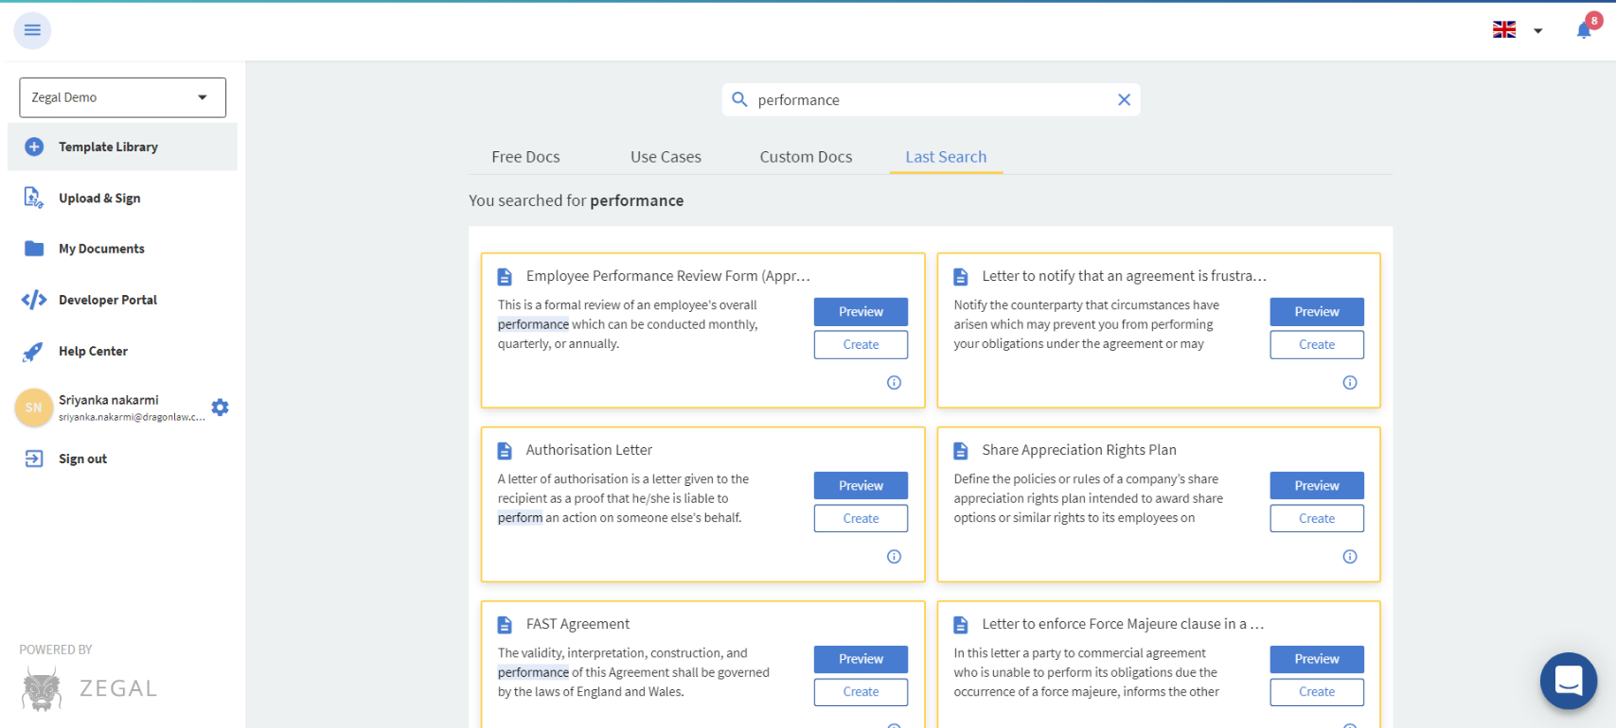
Task: Click the Share Appreciation Rights Plan title
Action: click(x=1079, y=450)
